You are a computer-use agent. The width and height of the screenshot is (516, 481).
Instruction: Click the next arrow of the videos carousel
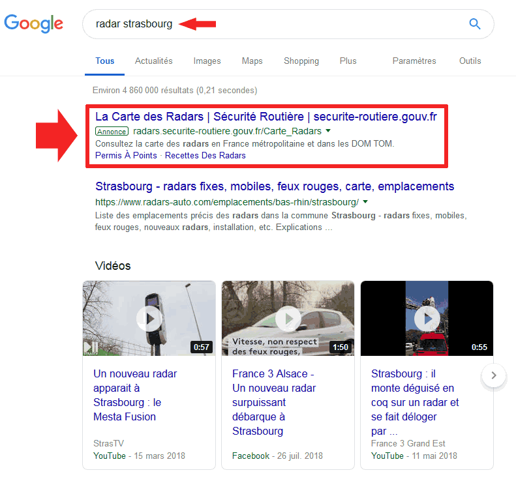pos(494,375)
